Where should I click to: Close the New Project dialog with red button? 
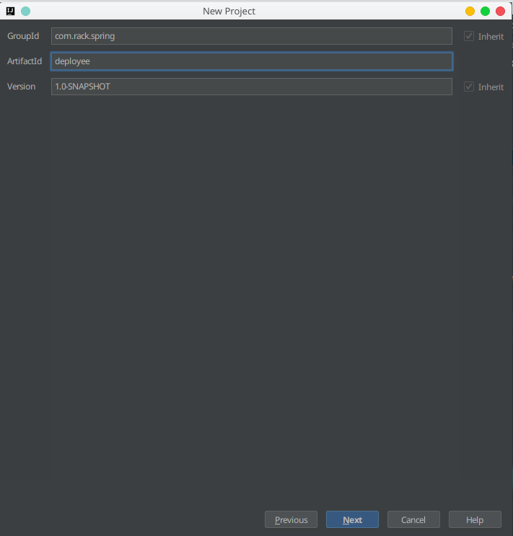click(x=500, y=11)
